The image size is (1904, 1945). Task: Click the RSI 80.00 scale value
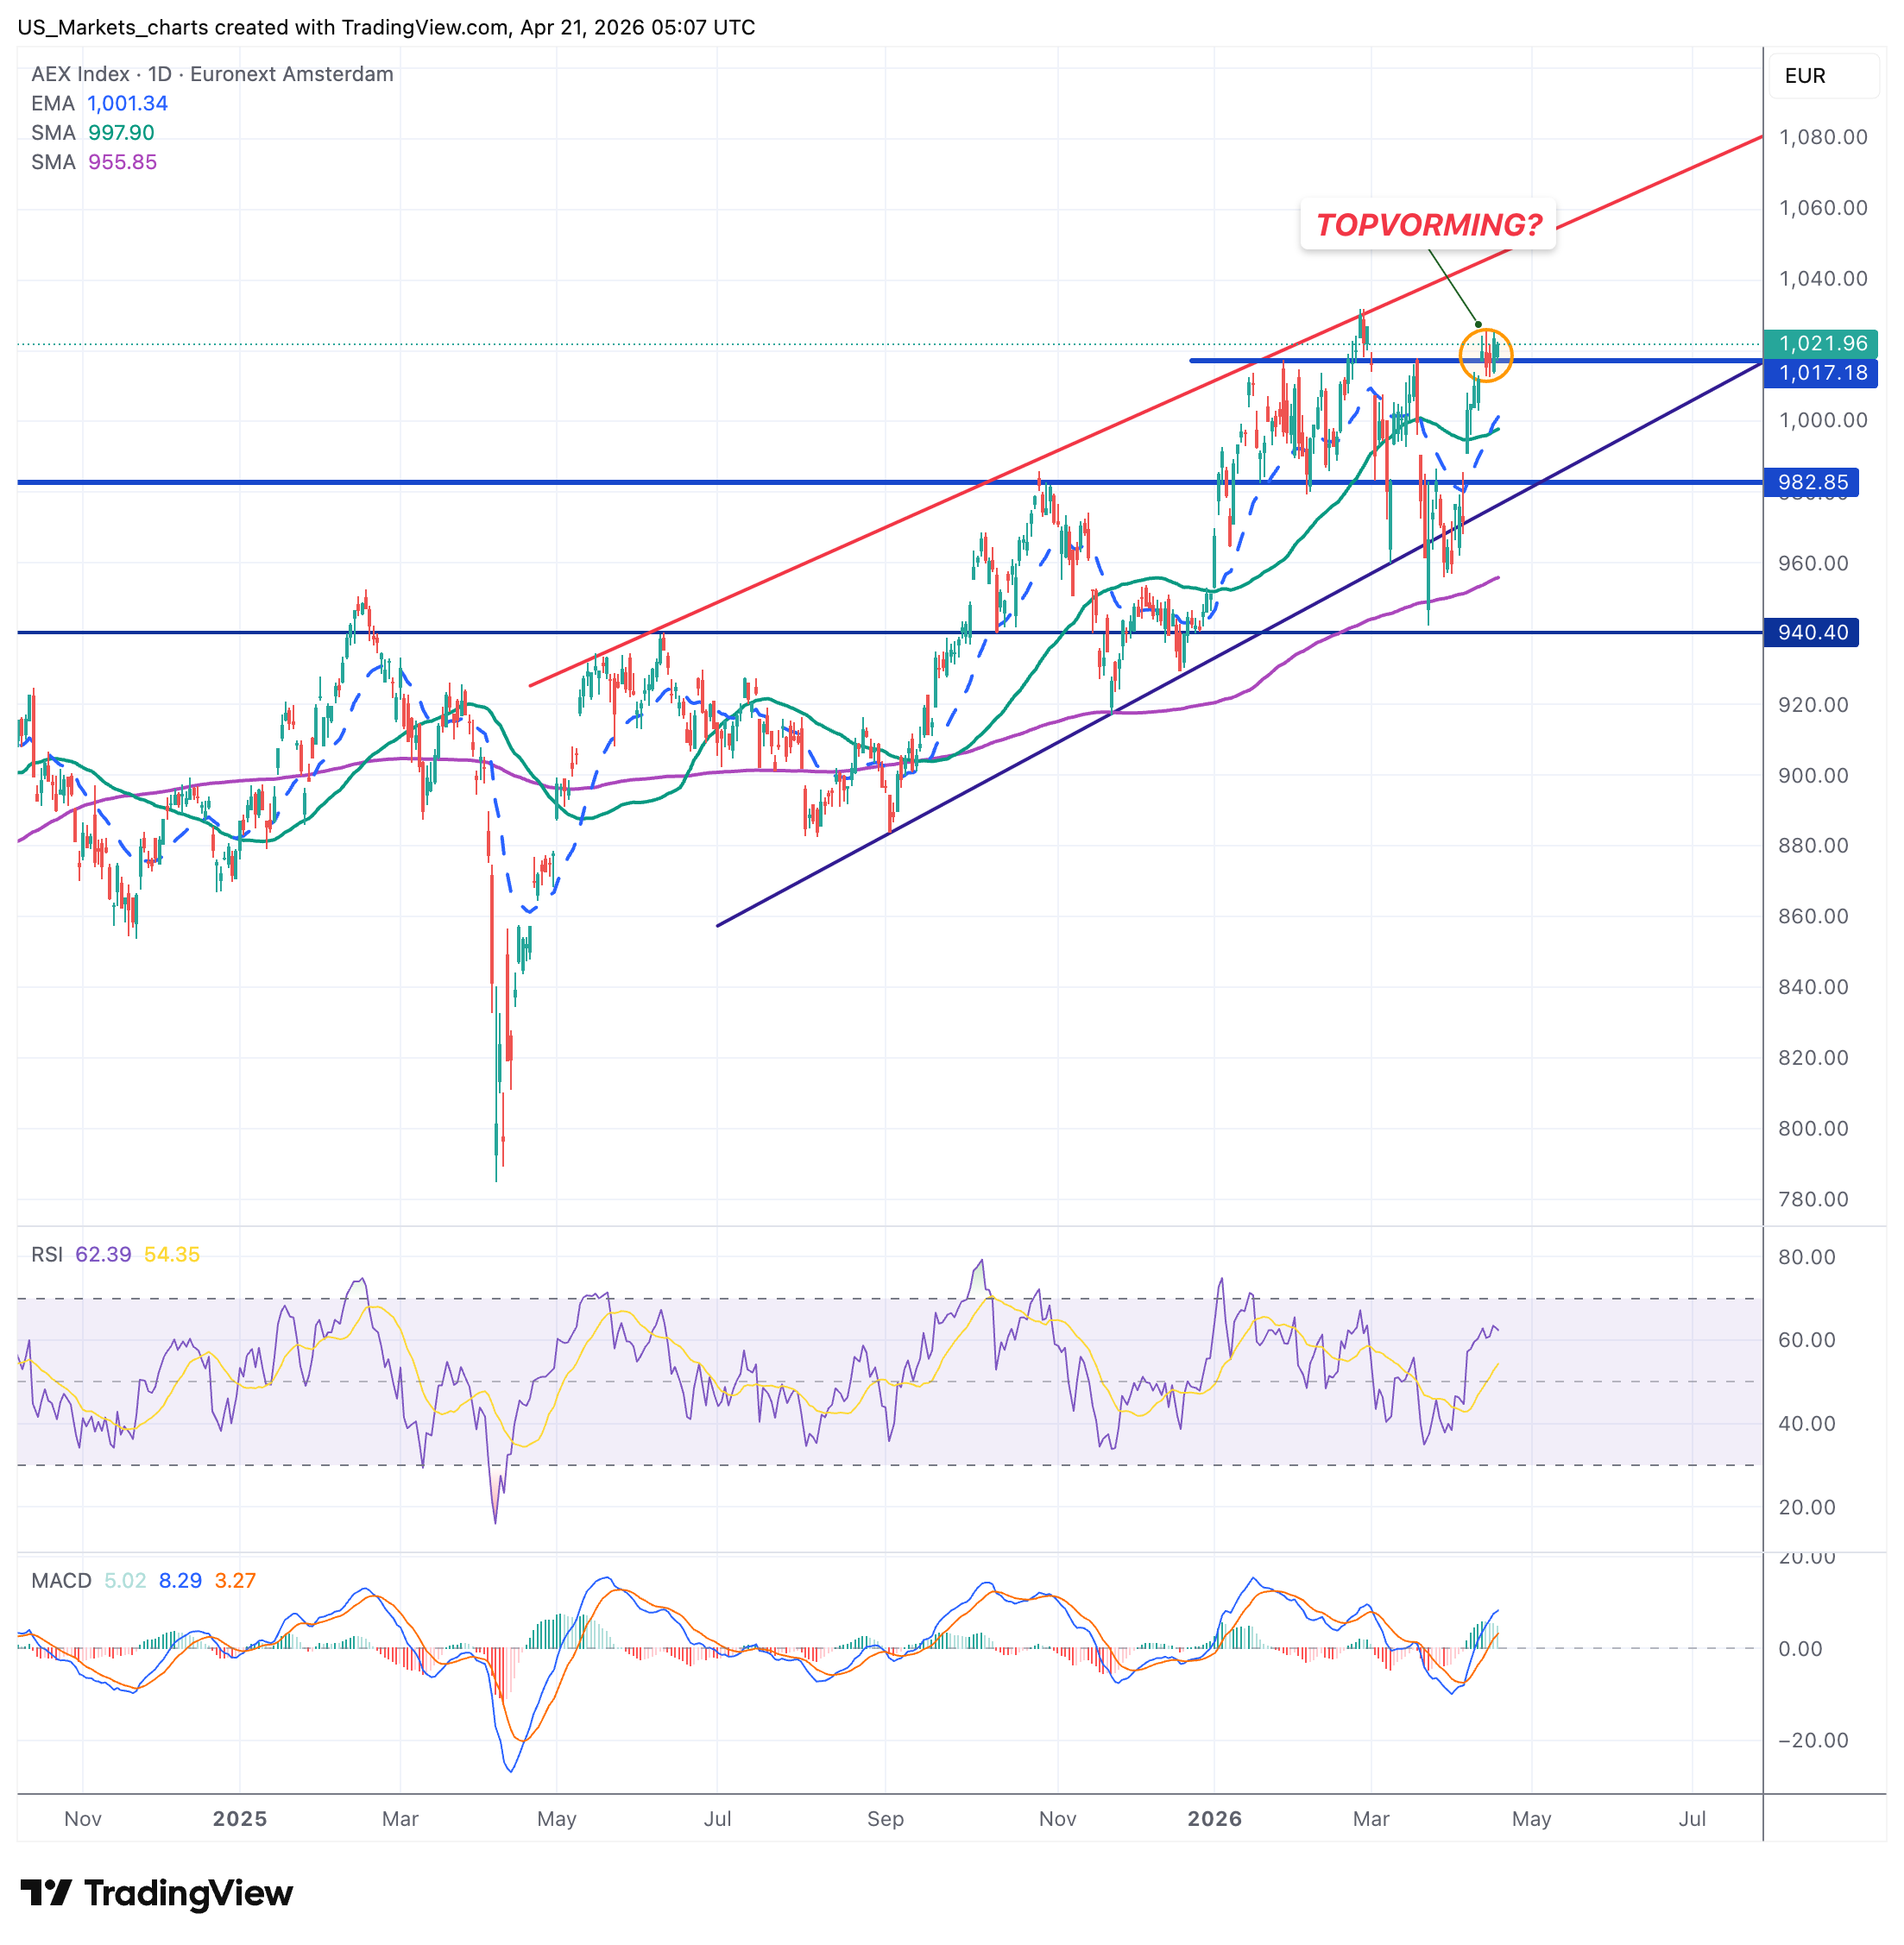1806,1257
